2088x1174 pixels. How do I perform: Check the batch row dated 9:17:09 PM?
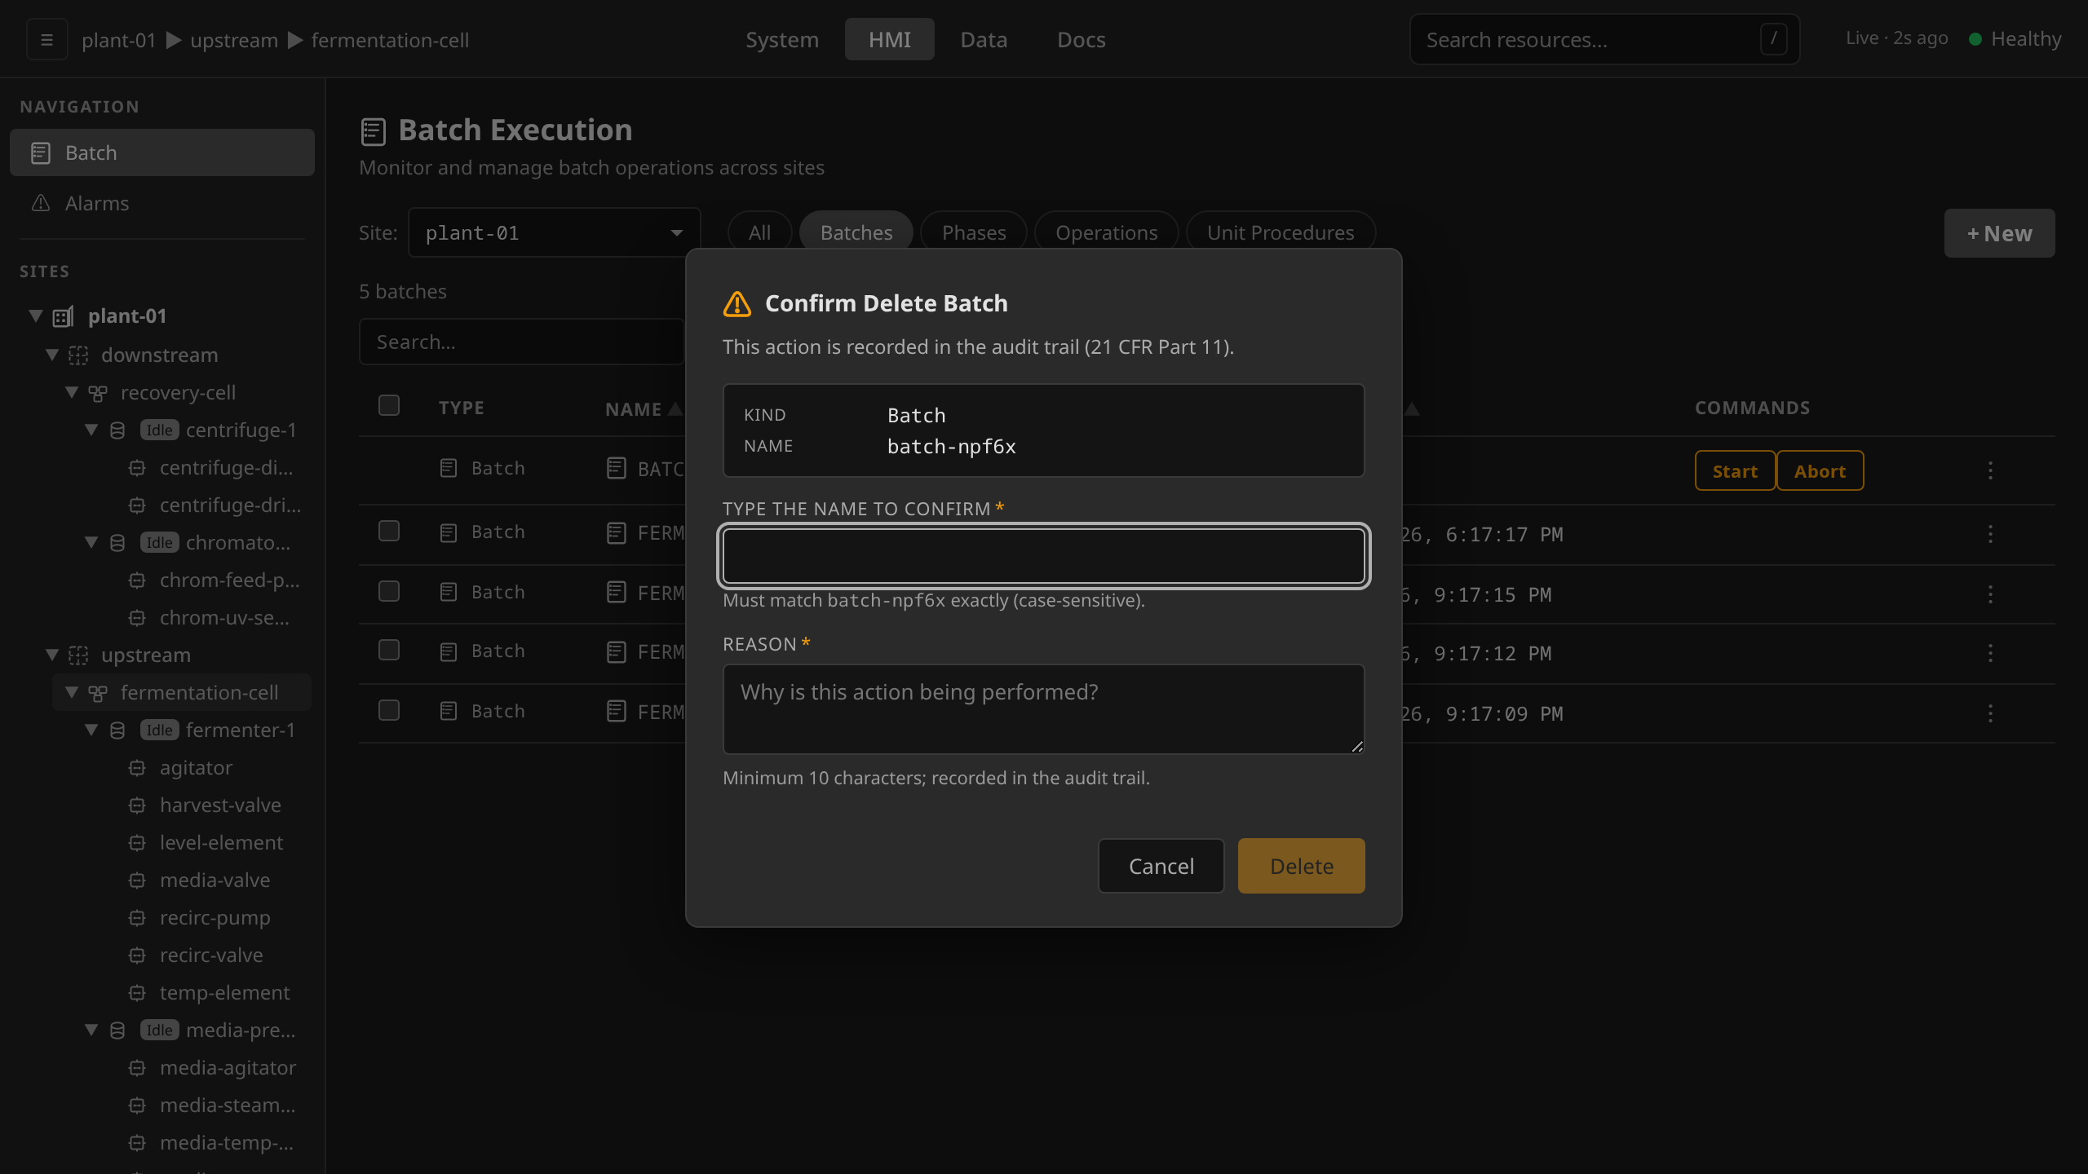click(389, 710)
